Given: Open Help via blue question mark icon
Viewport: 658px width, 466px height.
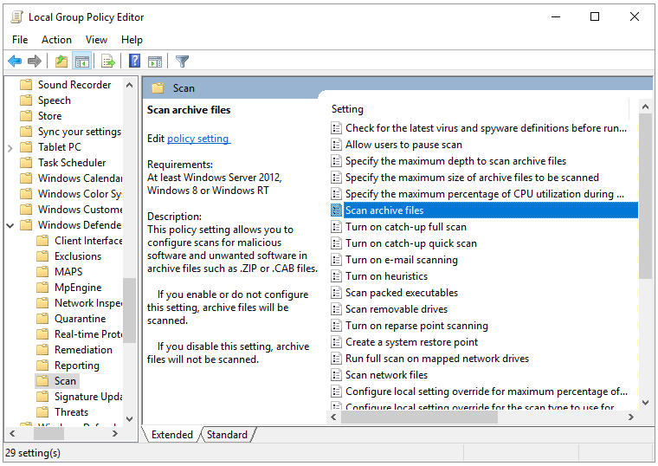Looking at the screenshot, I should pos(134,61).
